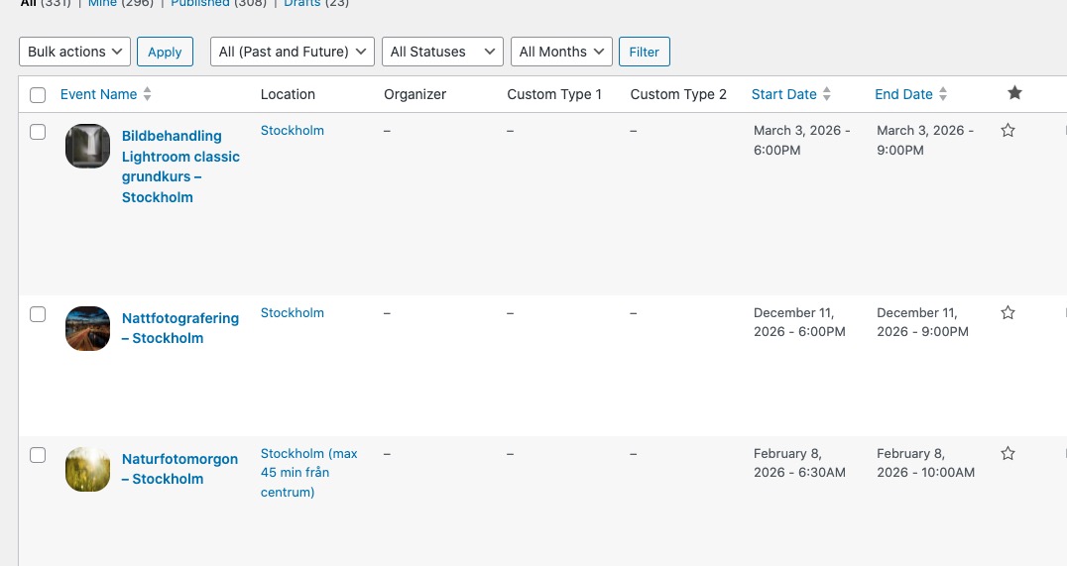
Task: Open the All Statuses dropdown
Action: [442, 52]
